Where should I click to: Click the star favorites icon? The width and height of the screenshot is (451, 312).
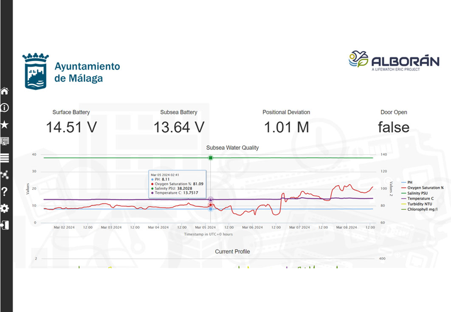[5, 124]
